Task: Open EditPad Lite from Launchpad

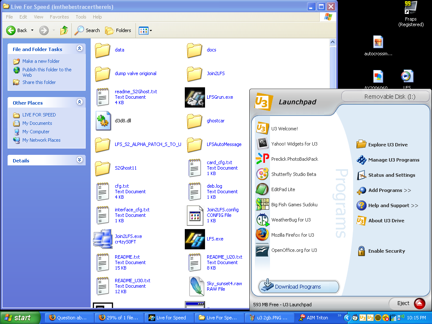Action: 276,189
